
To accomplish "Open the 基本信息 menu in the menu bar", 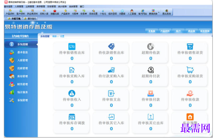I will tap(8, 6).
